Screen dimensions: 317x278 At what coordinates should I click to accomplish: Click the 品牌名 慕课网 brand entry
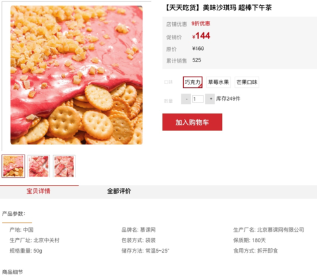(139, 230)
